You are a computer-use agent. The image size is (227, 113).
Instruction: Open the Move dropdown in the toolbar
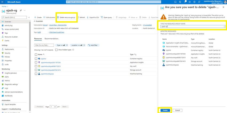pyautogui.click(x=133, y=18)
